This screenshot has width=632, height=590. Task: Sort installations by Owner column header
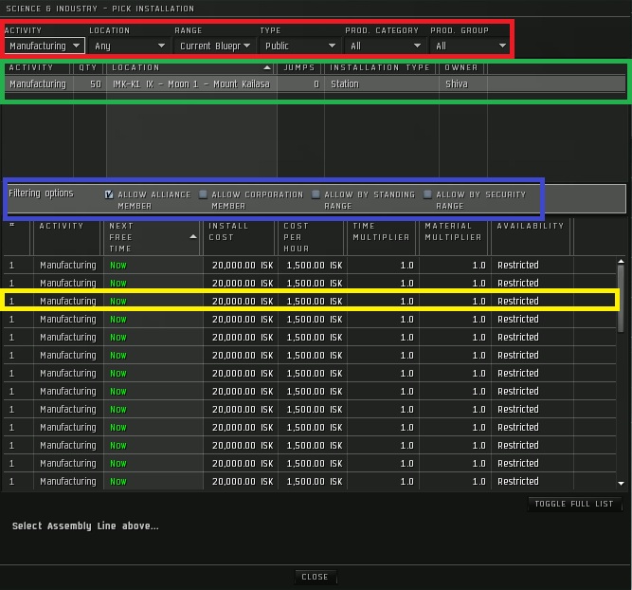tap(462, 67)
